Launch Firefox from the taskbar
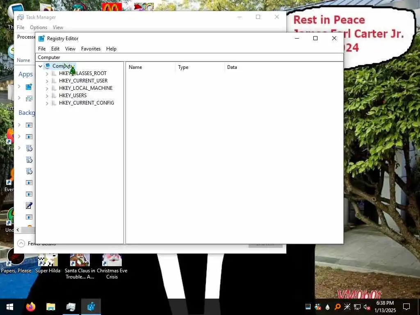 click(31, 307)
